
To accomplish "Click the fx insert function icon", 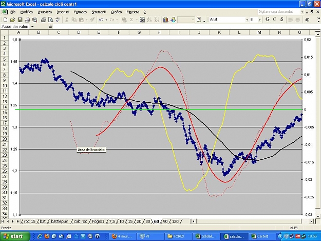I will tap(50, 26).
